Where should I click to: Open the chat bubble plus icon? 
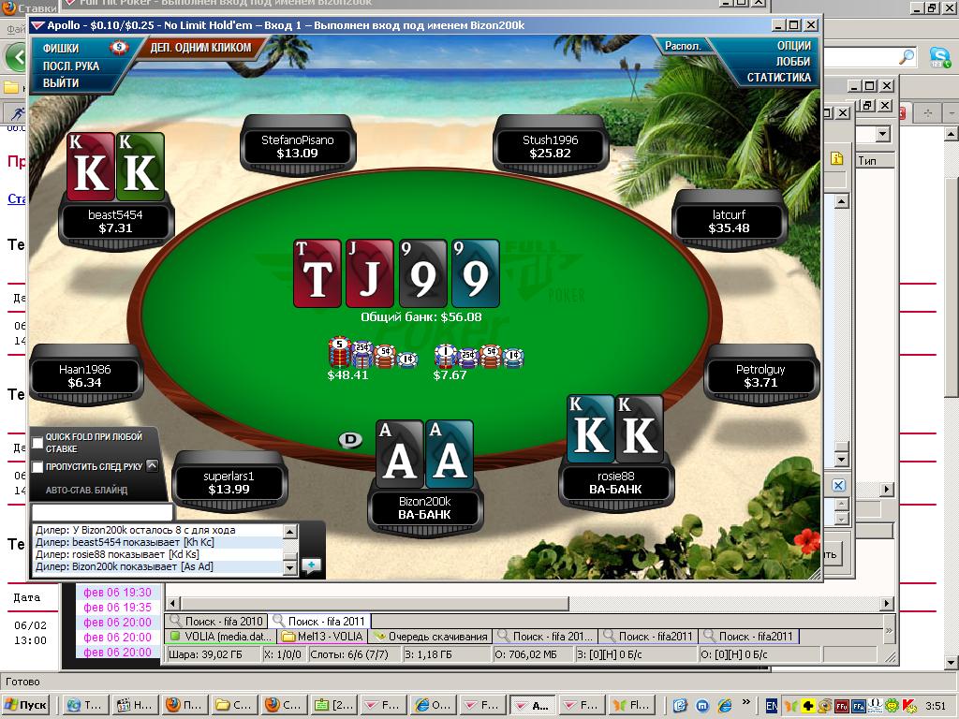click(311, 565)
